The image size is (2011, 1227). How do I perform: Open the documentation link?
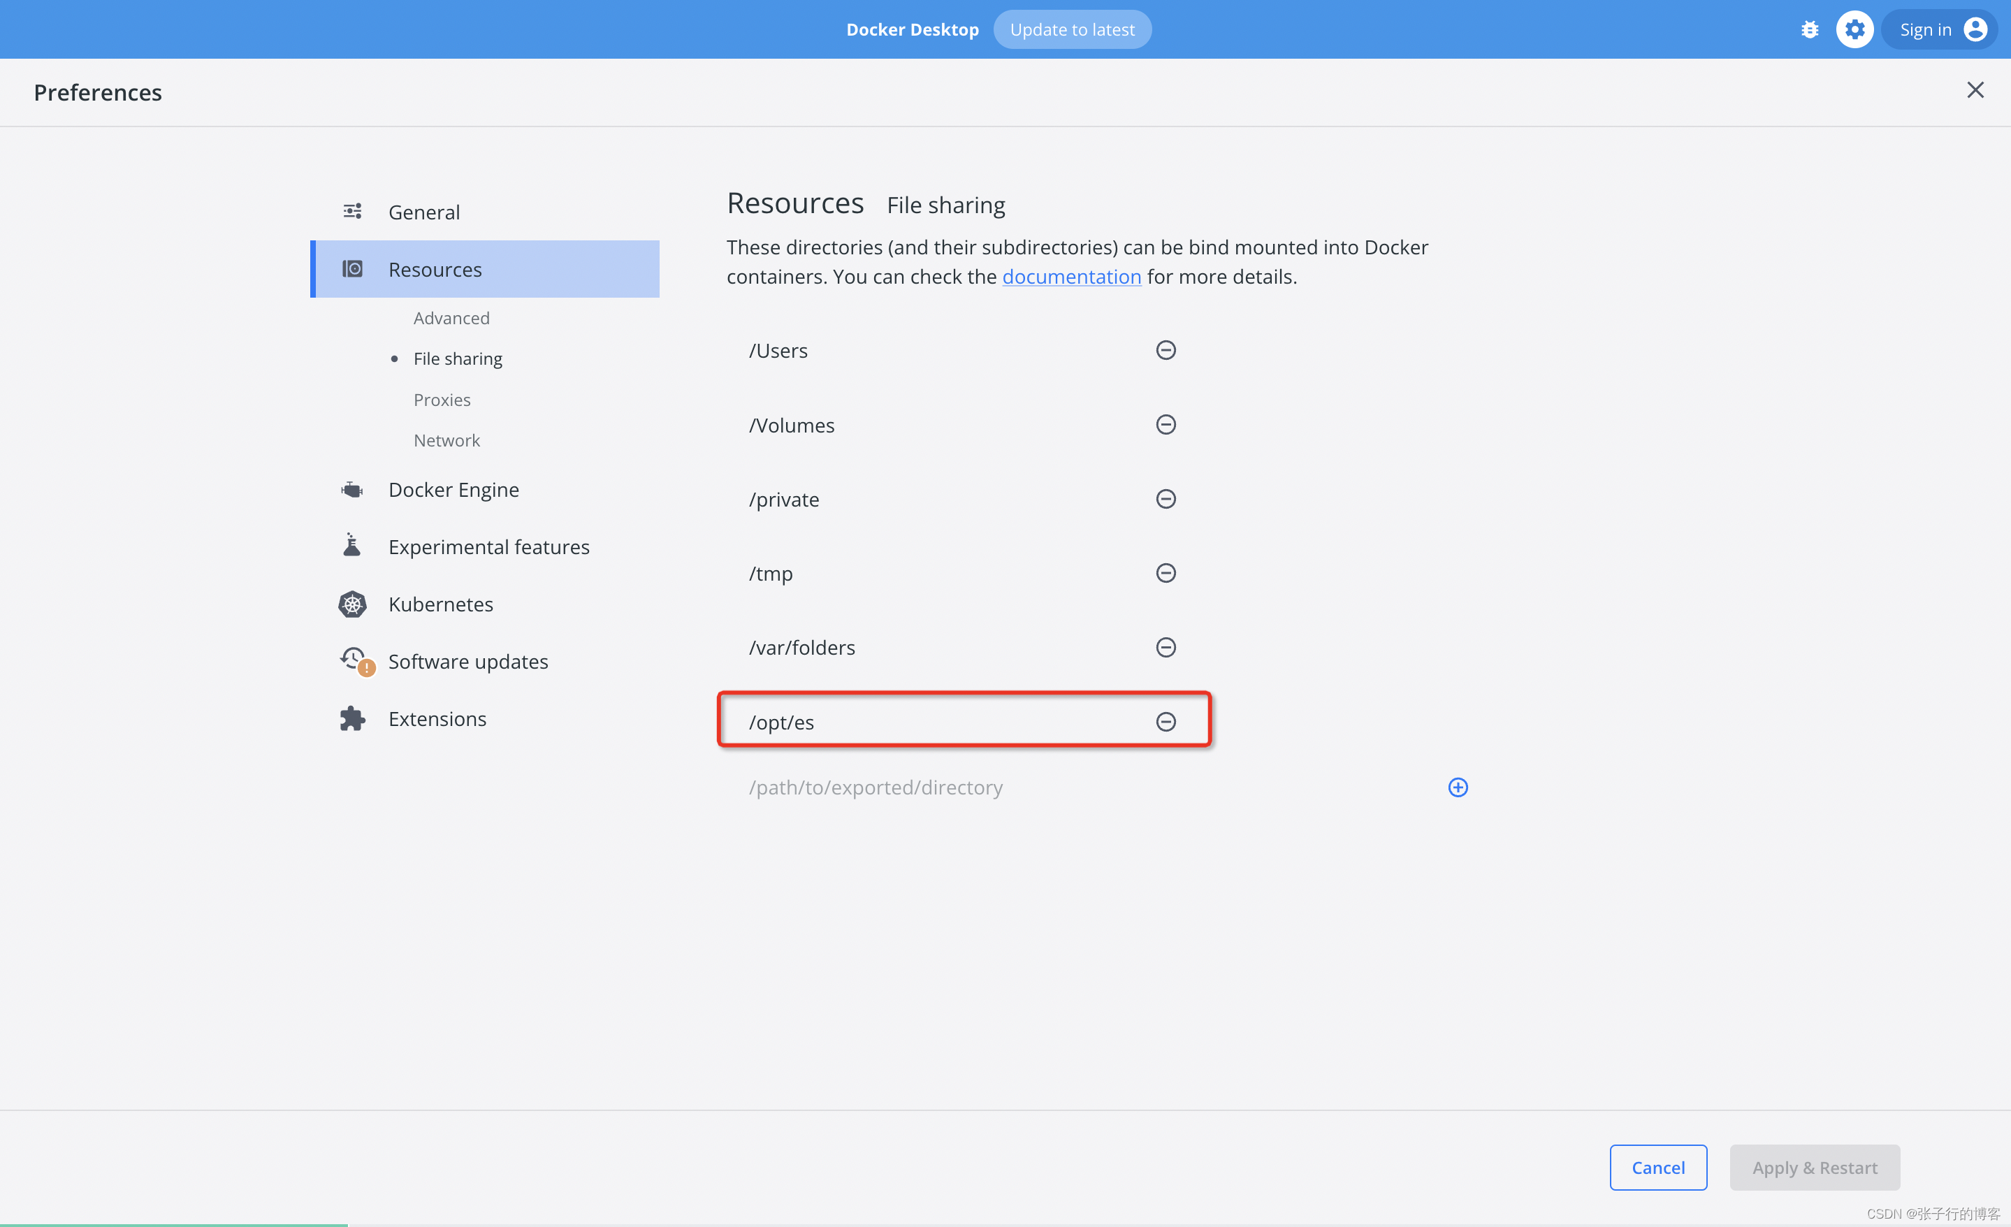point(1070,277)
